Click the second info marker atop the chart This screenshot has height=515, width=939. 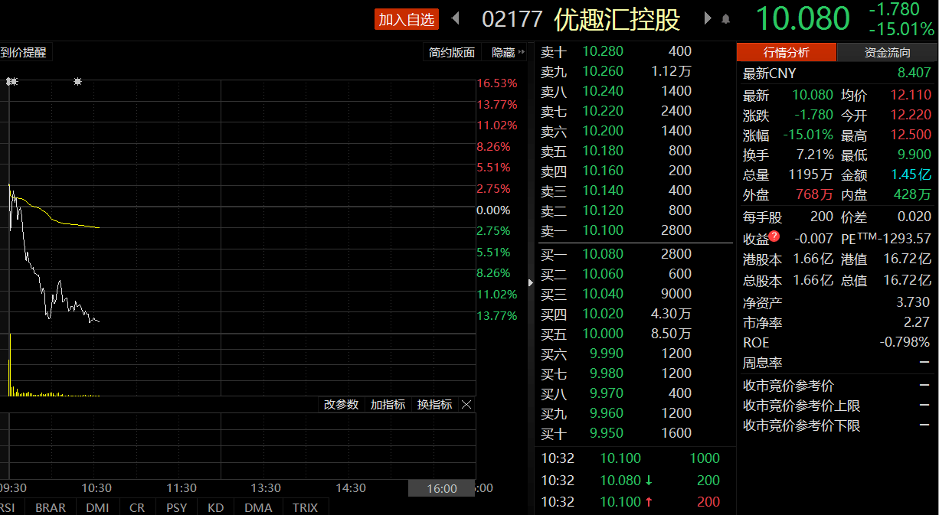pyautogui.click(x=77, y=81)
